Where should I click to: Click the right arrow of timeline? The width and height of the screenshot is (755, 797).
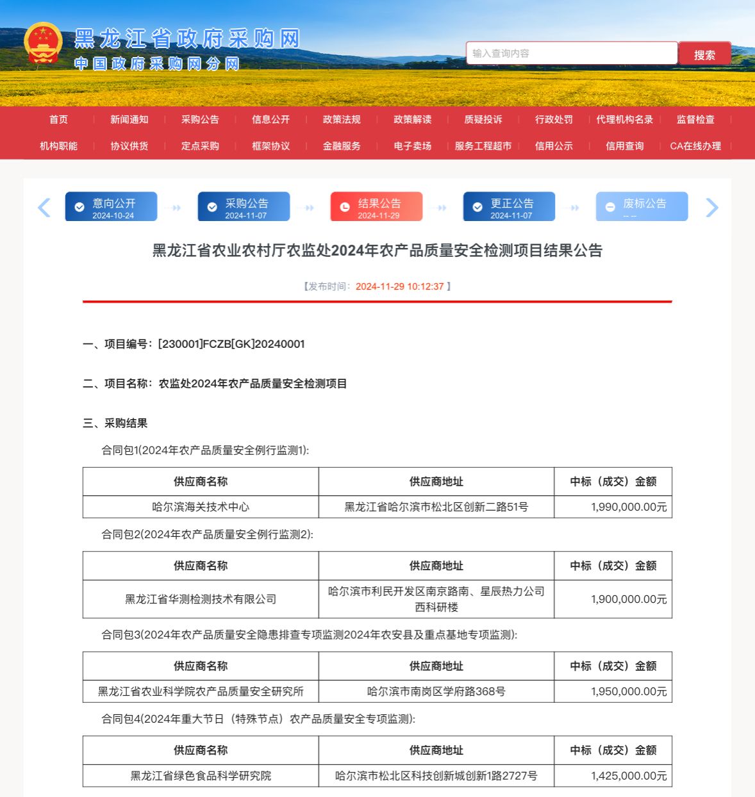pyautogui.click(x=711, y=208)
